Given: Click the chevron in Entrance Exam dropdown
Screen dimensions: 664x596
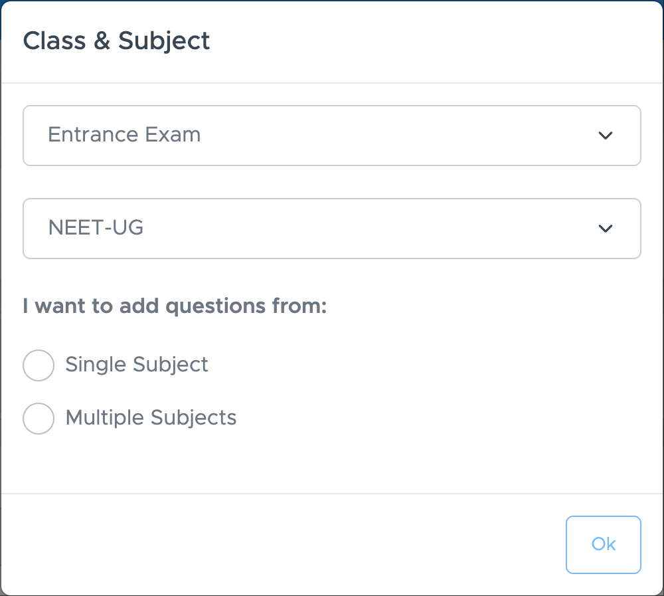Looking at the screenshot, I should [605, 136].
